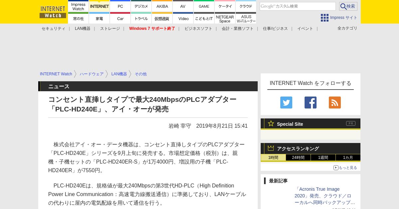Click the article date 2019年8月21日 15:41
399x209 pixels.
[x=222, y=126]
